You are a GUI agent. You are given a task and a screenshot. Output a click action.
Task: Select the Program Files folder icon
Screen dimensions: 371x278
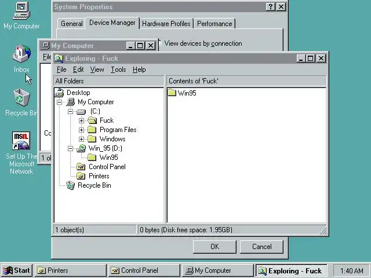pyautogui.click(x=92, y=130)
